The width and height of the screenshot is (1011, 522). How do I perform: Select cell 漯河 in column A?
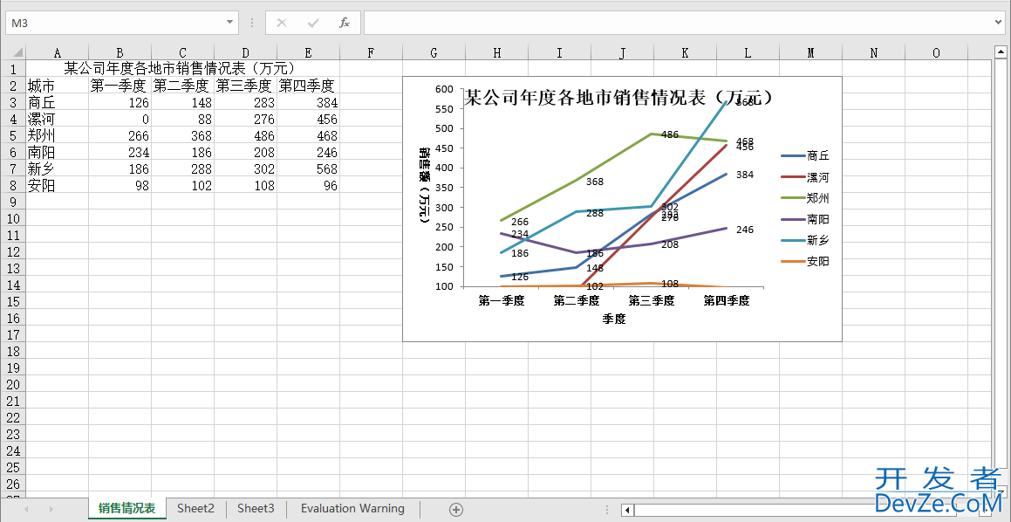pyautogui.click(x=58, y=119)
